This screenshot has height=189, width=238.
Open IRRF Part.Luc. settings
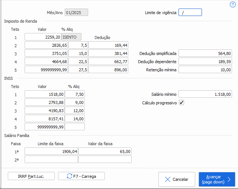point(31,176)
